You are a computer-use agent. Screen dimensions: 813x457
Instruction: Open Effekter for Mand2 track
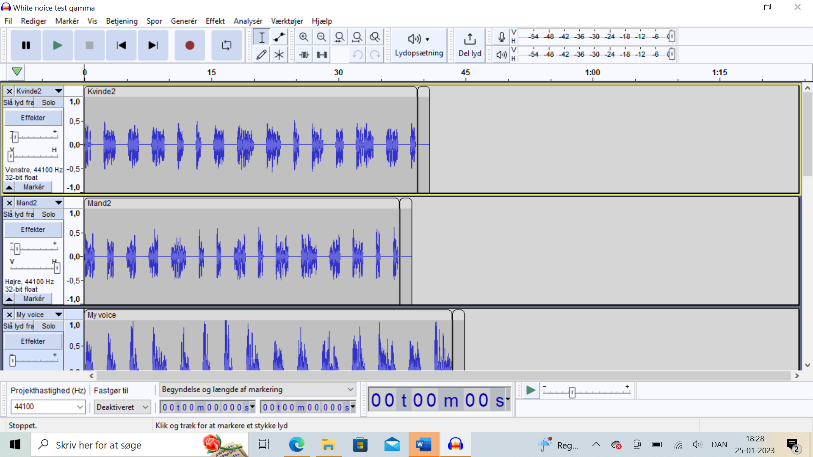click(33, 229)
